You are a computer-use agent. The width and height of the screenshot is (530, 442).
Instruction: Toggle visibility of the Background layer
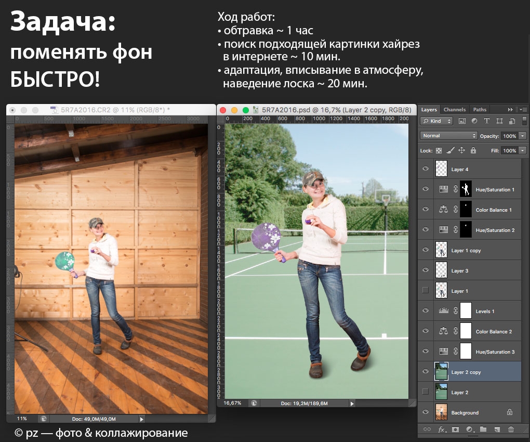(x=426, y=412)
